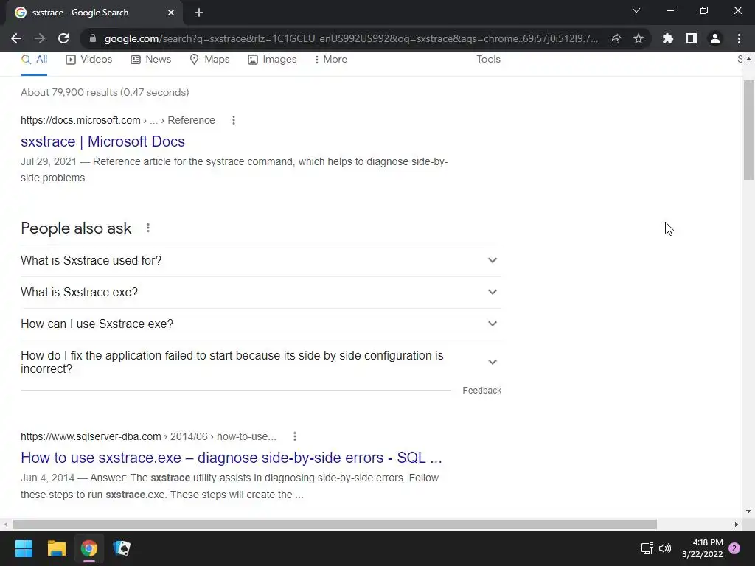Click the Chrome taskbar icon
755x566 pixels.
tap(89, 548)
